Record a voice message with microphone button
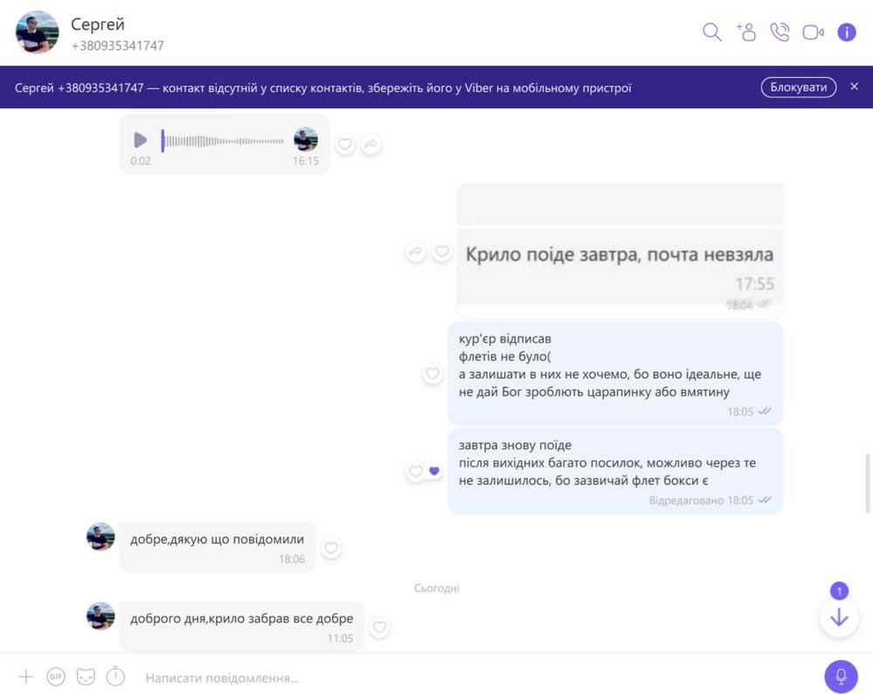The width and height of the screenshot is (873, 694). pos(841,677)
